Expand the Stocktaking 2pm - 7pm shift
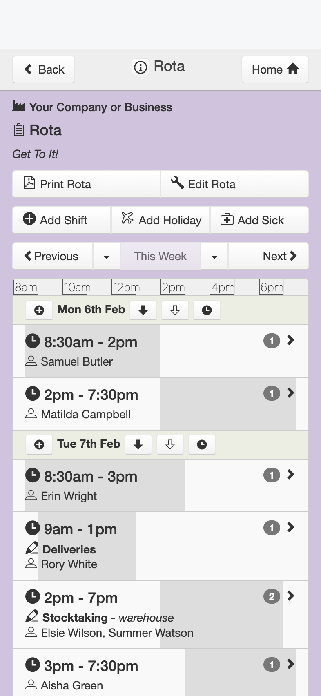The width and height of the screenshot is (321, 696). click(291, 596)
